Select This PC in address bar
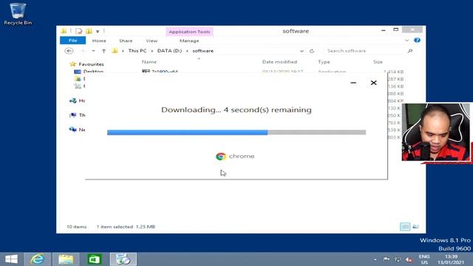 pyautogui.click(x=137, y=51)
